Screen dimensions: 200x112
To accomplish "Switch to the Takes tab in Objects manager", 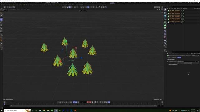I will pyautogui.click(x=173, y=7).
